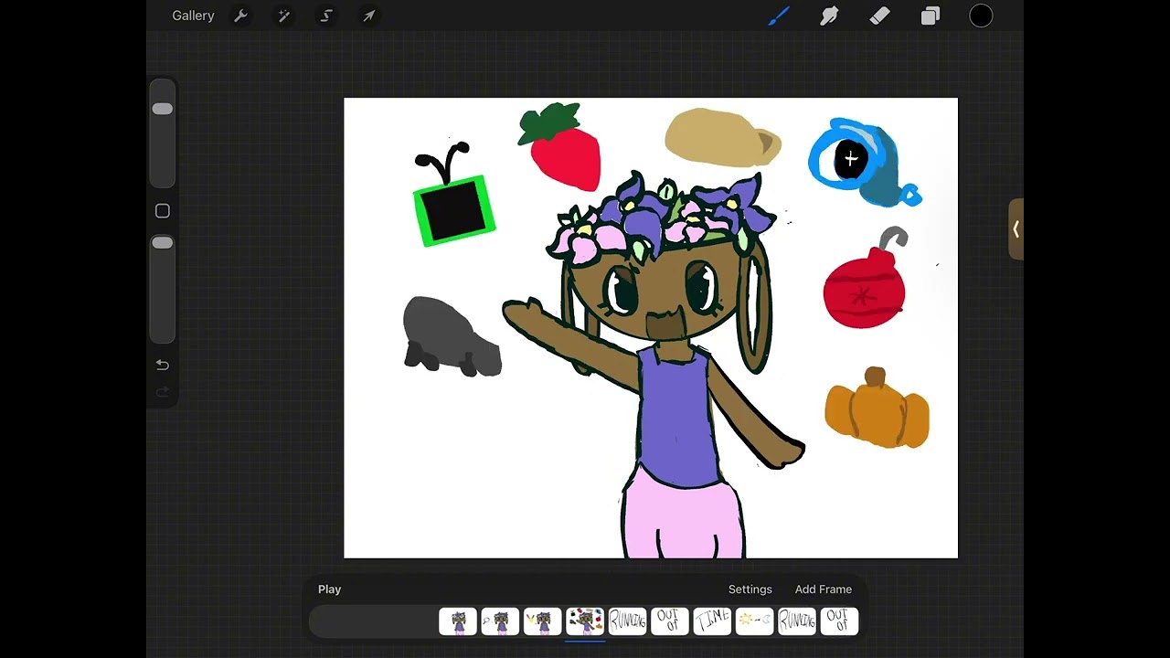Select the frame with character alone
Viewport: 1170px width, 658px height.
[x=458, y=621]
